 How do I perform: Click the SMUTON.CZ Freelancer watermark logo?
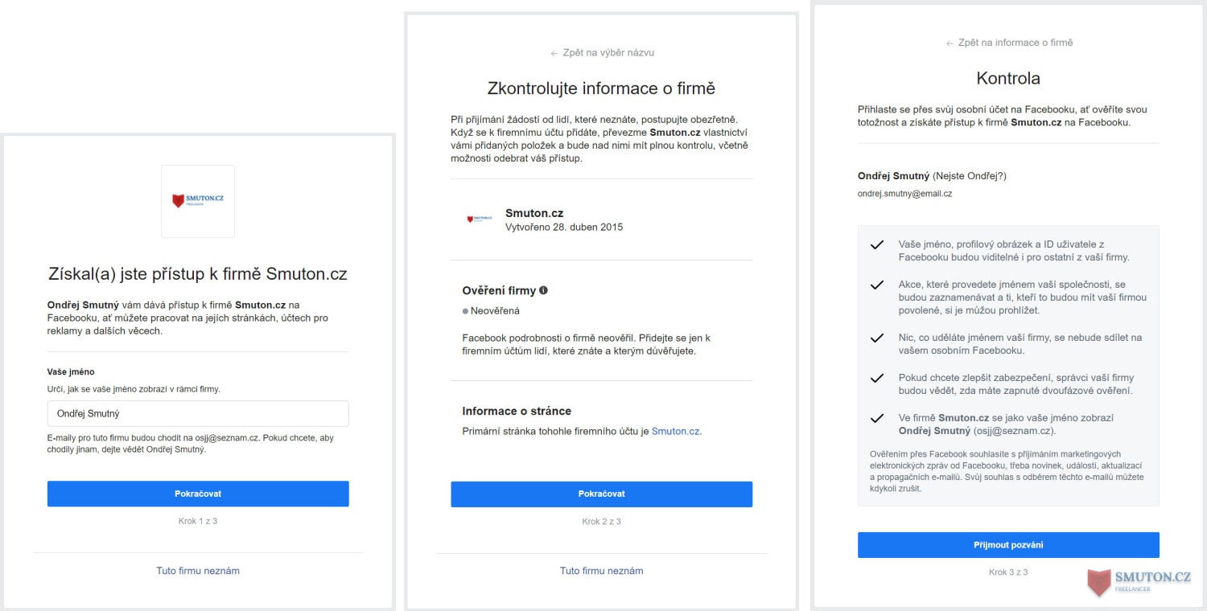[x=1139, y=581]
